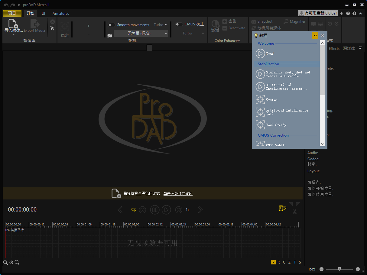Viewport: 367px width, 275px height.
Task: Click the scissors cut icon in media library
Action: pos(52,28)
